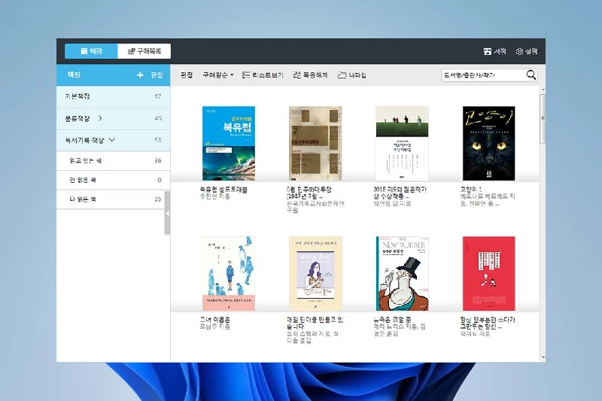Viewport: 602px width, 401px height.
Task: Open the red 항상 앞부분만 쓰다가 cover
Action: coord(488,273)
